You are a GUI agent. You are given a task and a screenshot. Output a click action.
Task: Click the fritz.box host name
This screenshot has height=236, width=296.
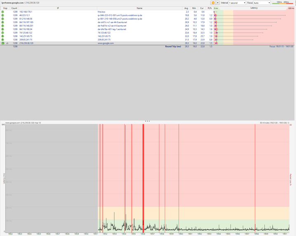101,12
